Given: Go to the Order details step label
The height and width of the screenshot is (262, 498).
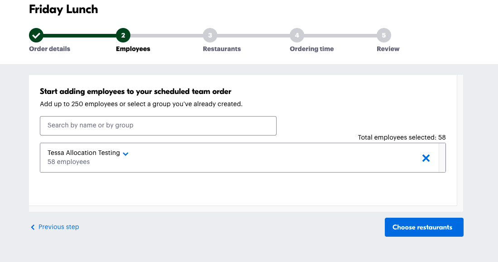Looking at the screenshot, I should coord(50,49).
